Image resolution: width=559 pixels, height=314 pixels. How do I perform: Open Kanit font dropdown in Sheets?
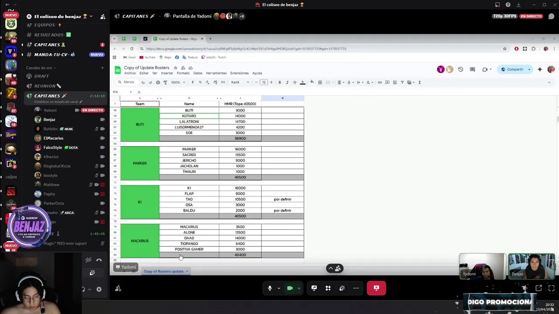pyautogui.click(x=240, y=82)
